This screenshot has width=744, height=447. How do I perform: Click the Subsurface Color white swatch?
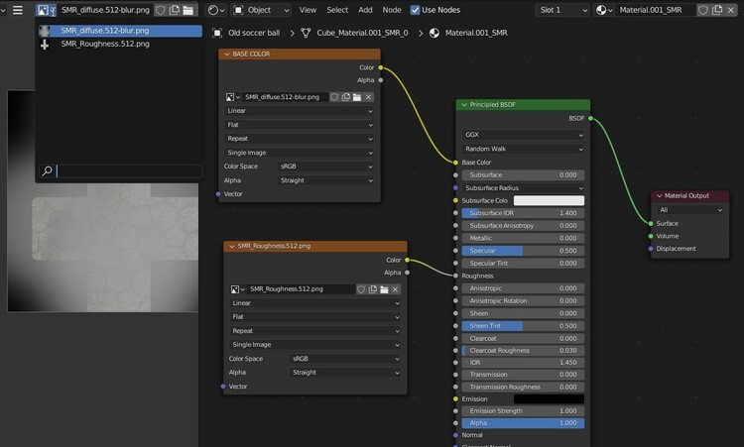[x=549, y=201]
